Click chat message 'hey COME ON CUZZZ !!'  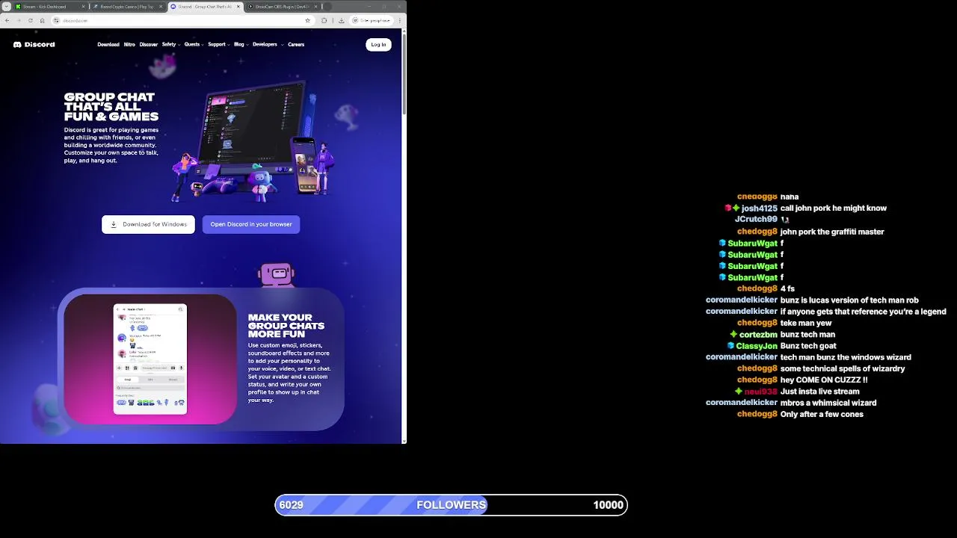[x=824, y=380]
